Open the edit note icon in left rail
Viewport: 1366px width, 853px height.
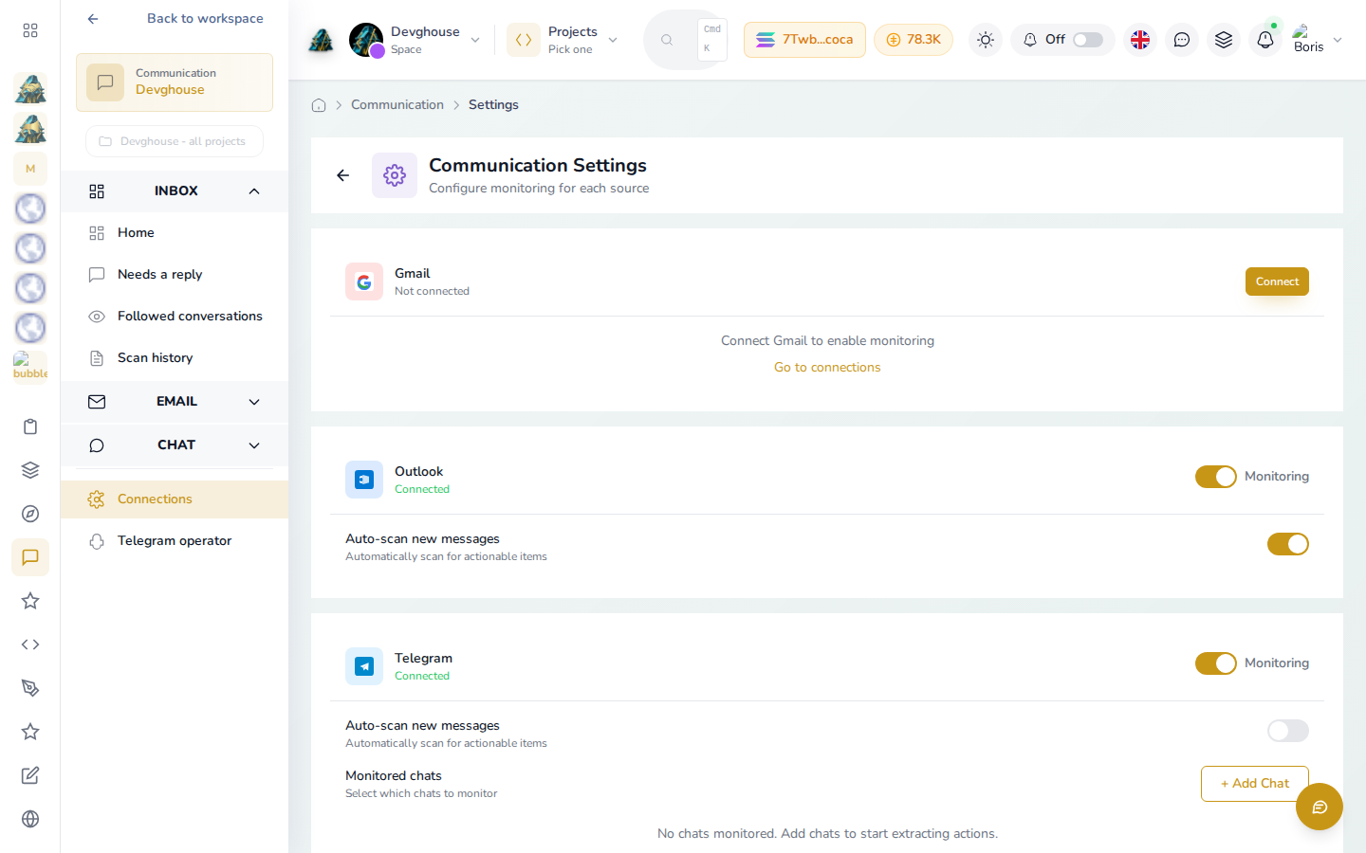30,775
